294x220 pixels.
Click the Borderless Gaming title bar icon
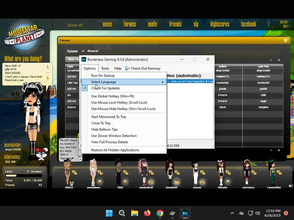[x=84, y=60]
